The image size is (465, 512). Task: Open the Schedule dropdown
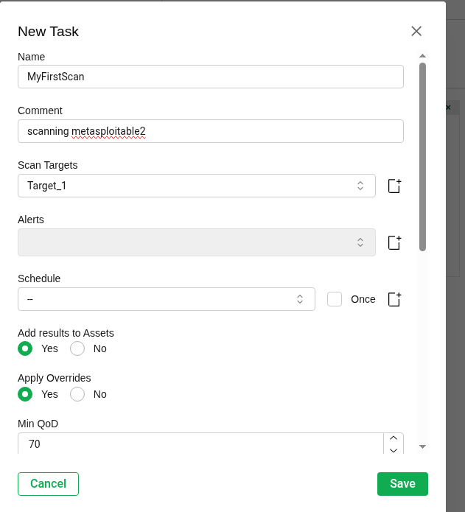click(167, 299)
